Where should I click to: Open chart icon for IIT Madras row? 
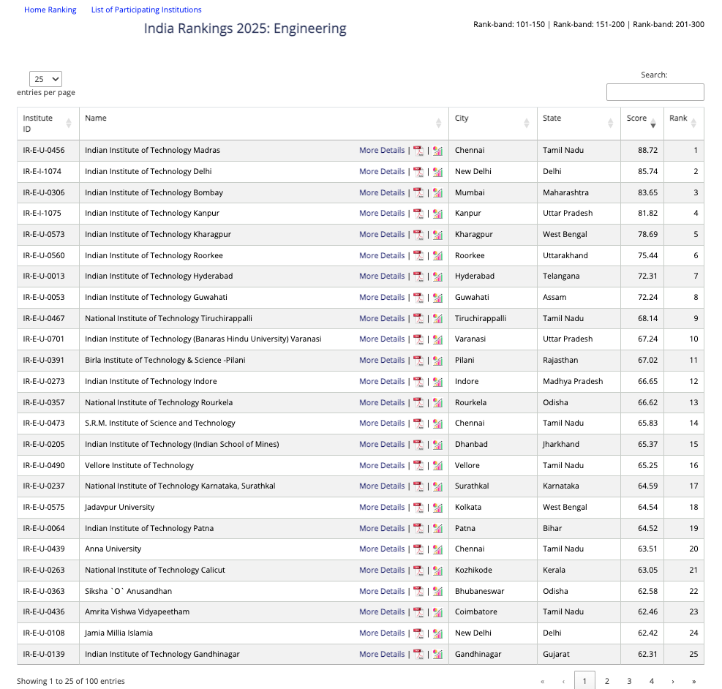click(437, 151)
